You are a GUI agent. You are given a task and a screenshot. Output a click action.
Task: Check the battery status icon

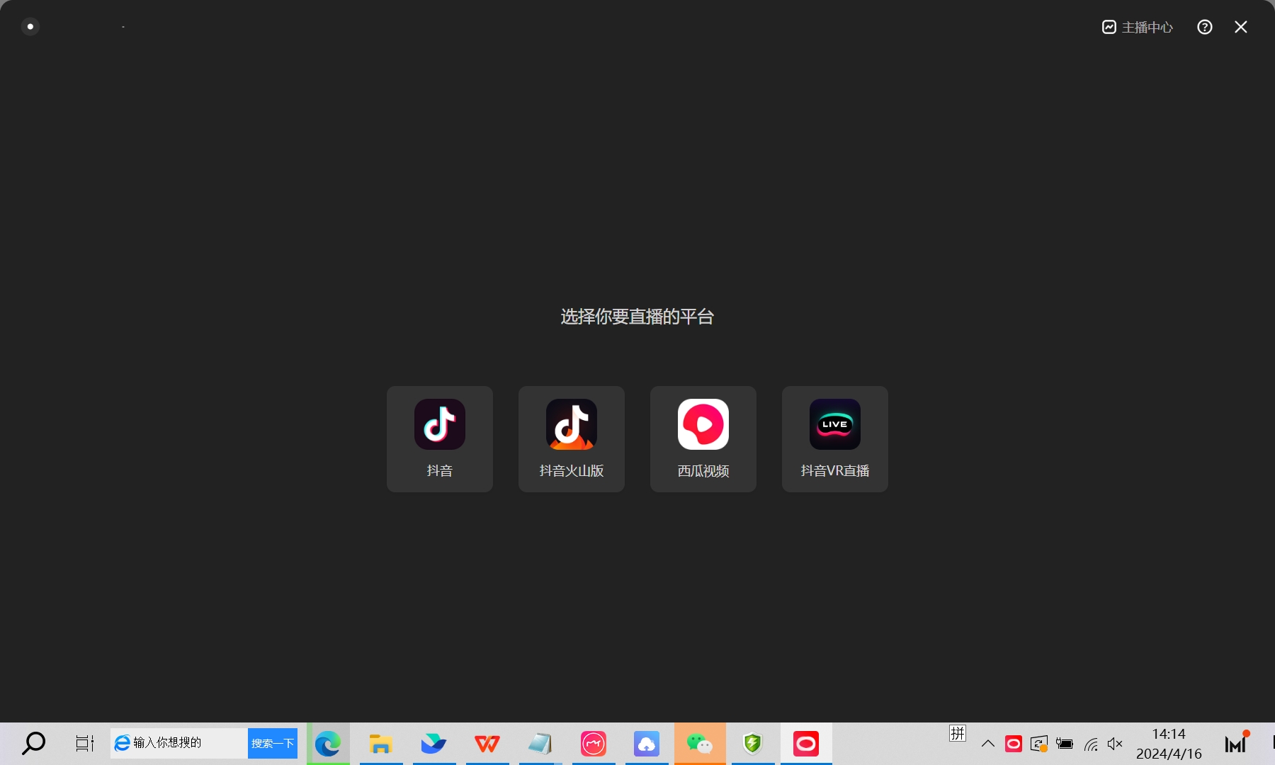pyautogui.click(x=1065, y=744)
